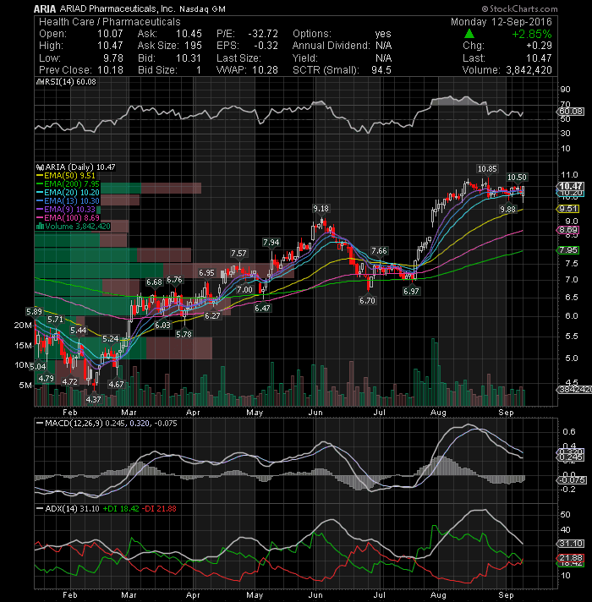
Task: Click the Bid price 10.31
Action: coord(189,58)
